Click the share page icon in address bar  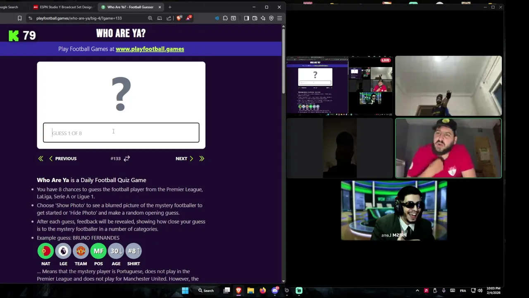[169, 18]
